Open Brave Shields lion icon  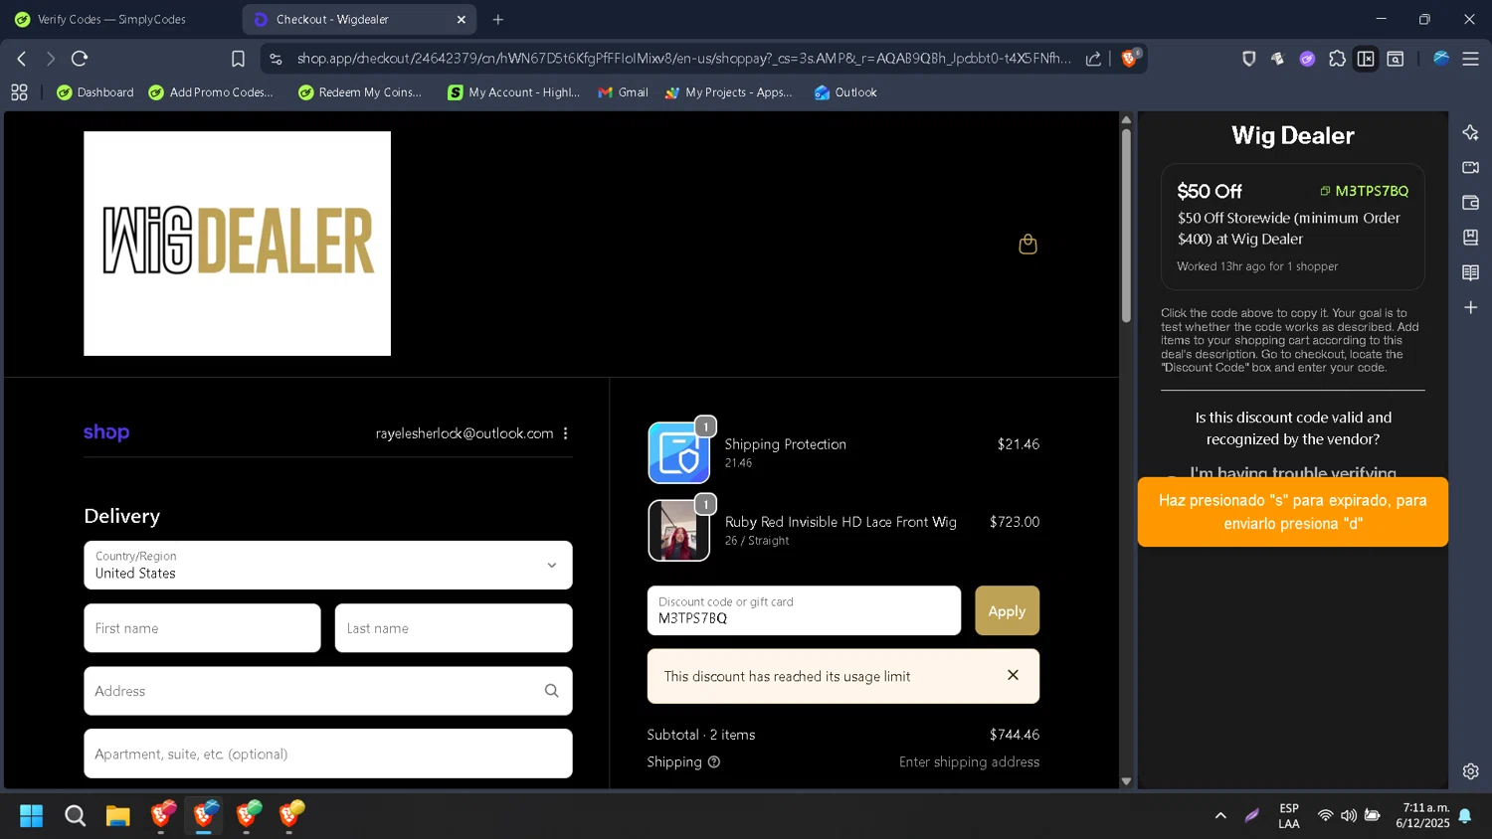pos(1130,58)
